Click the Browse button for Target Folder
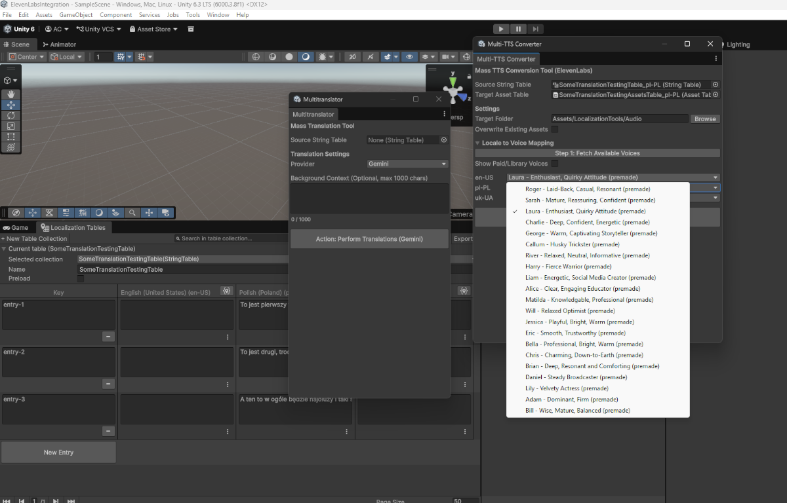 tap(705, 119)
